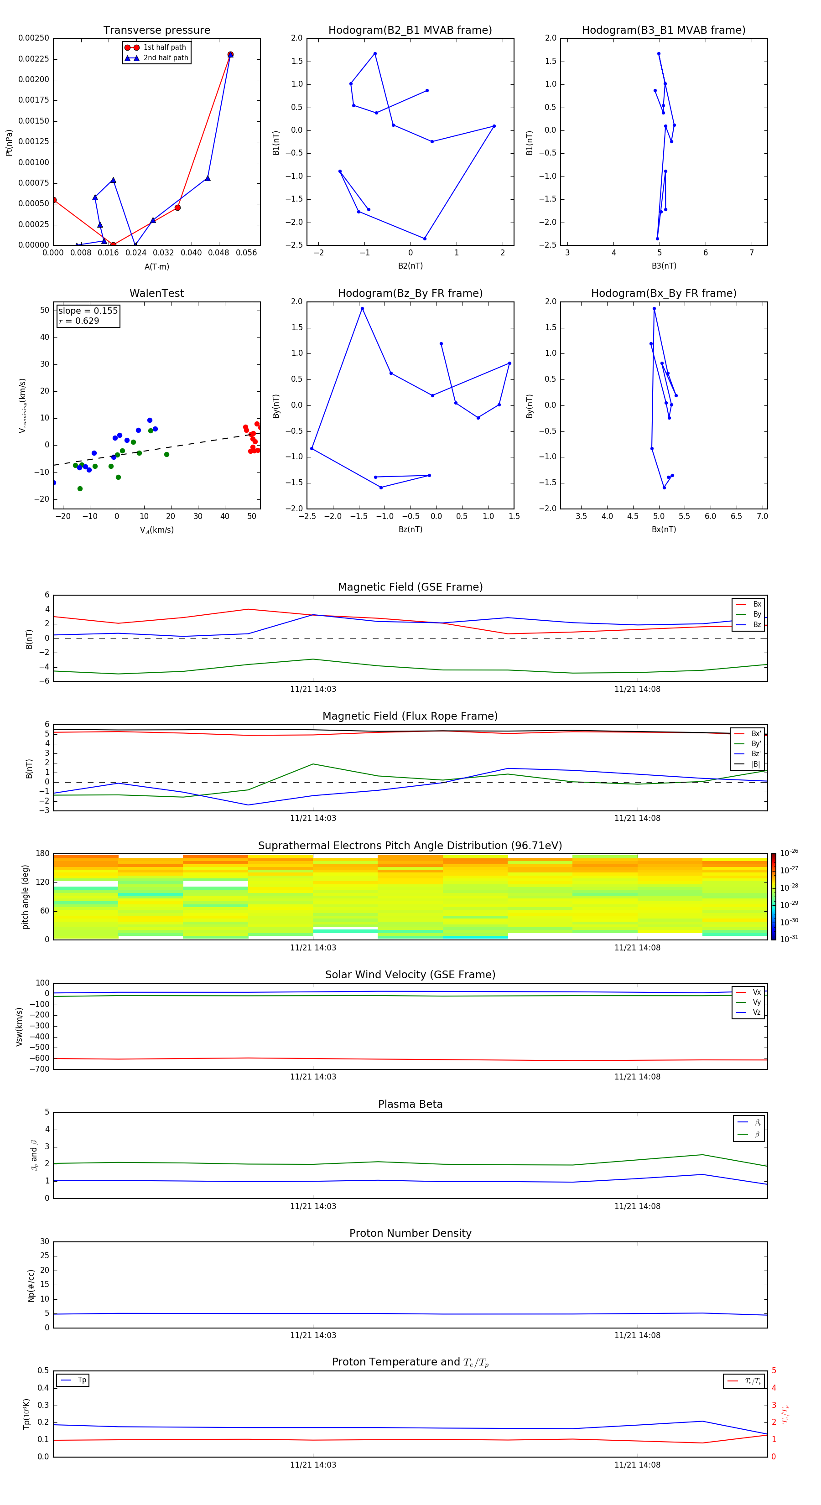Click 'By' legend entry in GSE panel
The width and height of the screenshot is (821, 1505).
coord(748,614)
